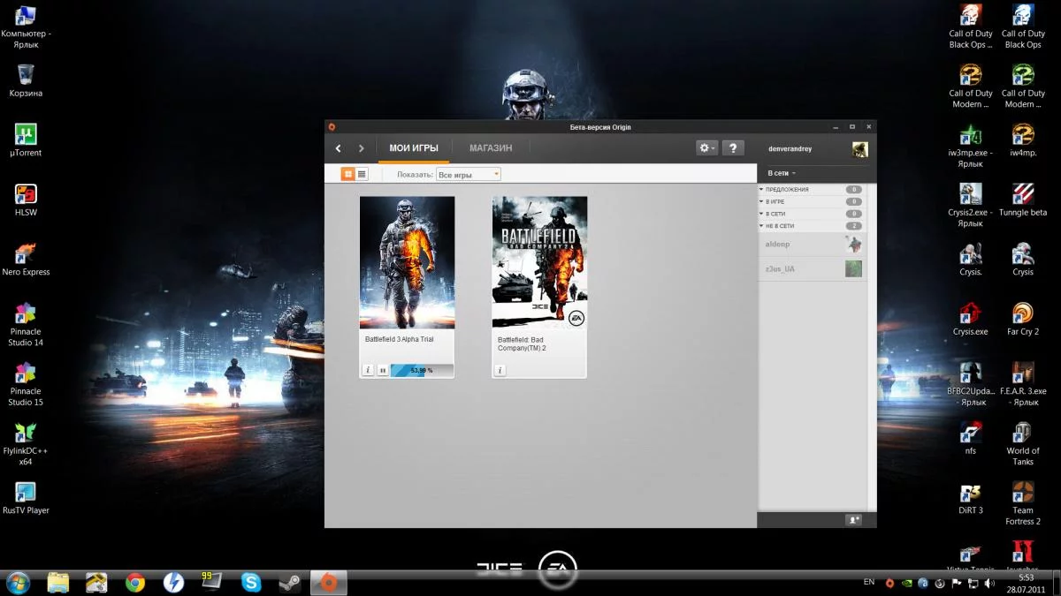Open info for Battlefield: Bad Company 2

point(500,370)
